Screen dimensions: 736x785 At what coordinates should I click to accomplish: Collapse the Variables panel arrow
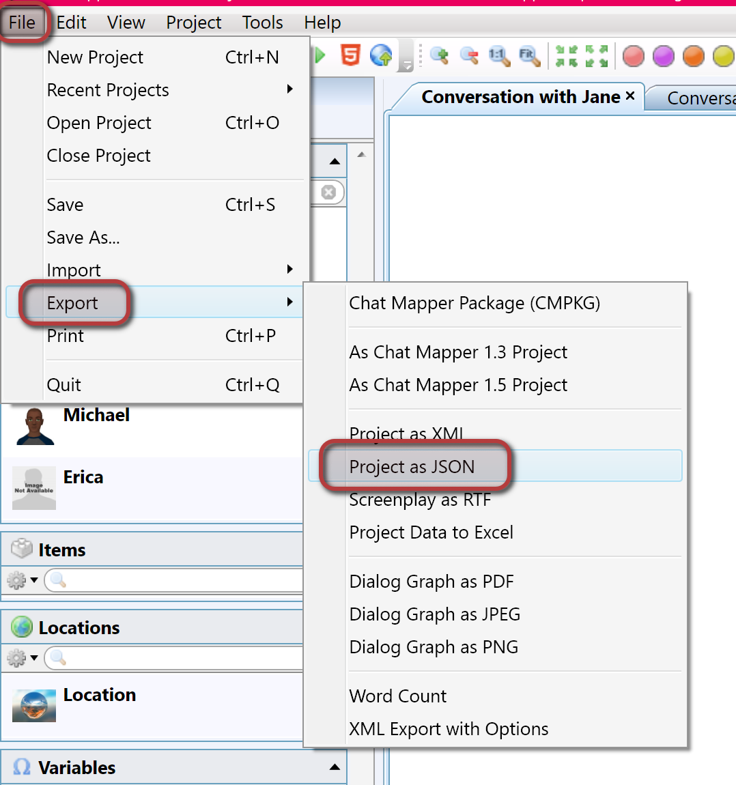pyautogui.click(x=335, y=767)
